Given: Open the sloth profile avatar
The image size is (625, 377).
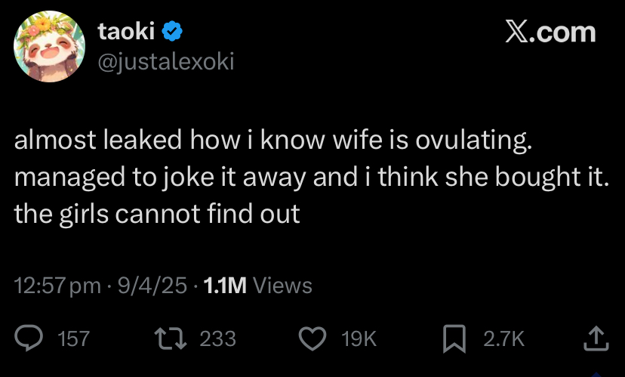Looking at the screenshot, I should 49,46.
